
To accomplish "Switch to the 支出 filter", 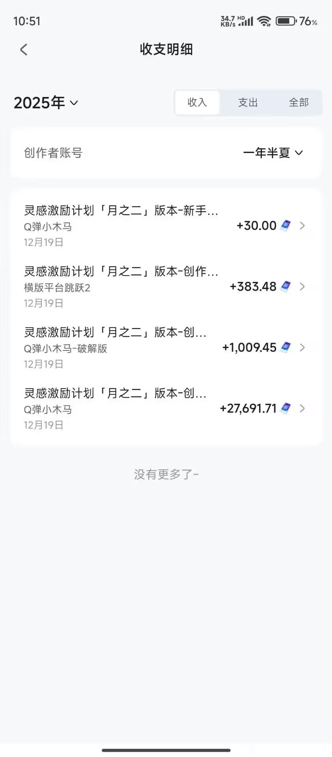I will (x=248, y=103).
